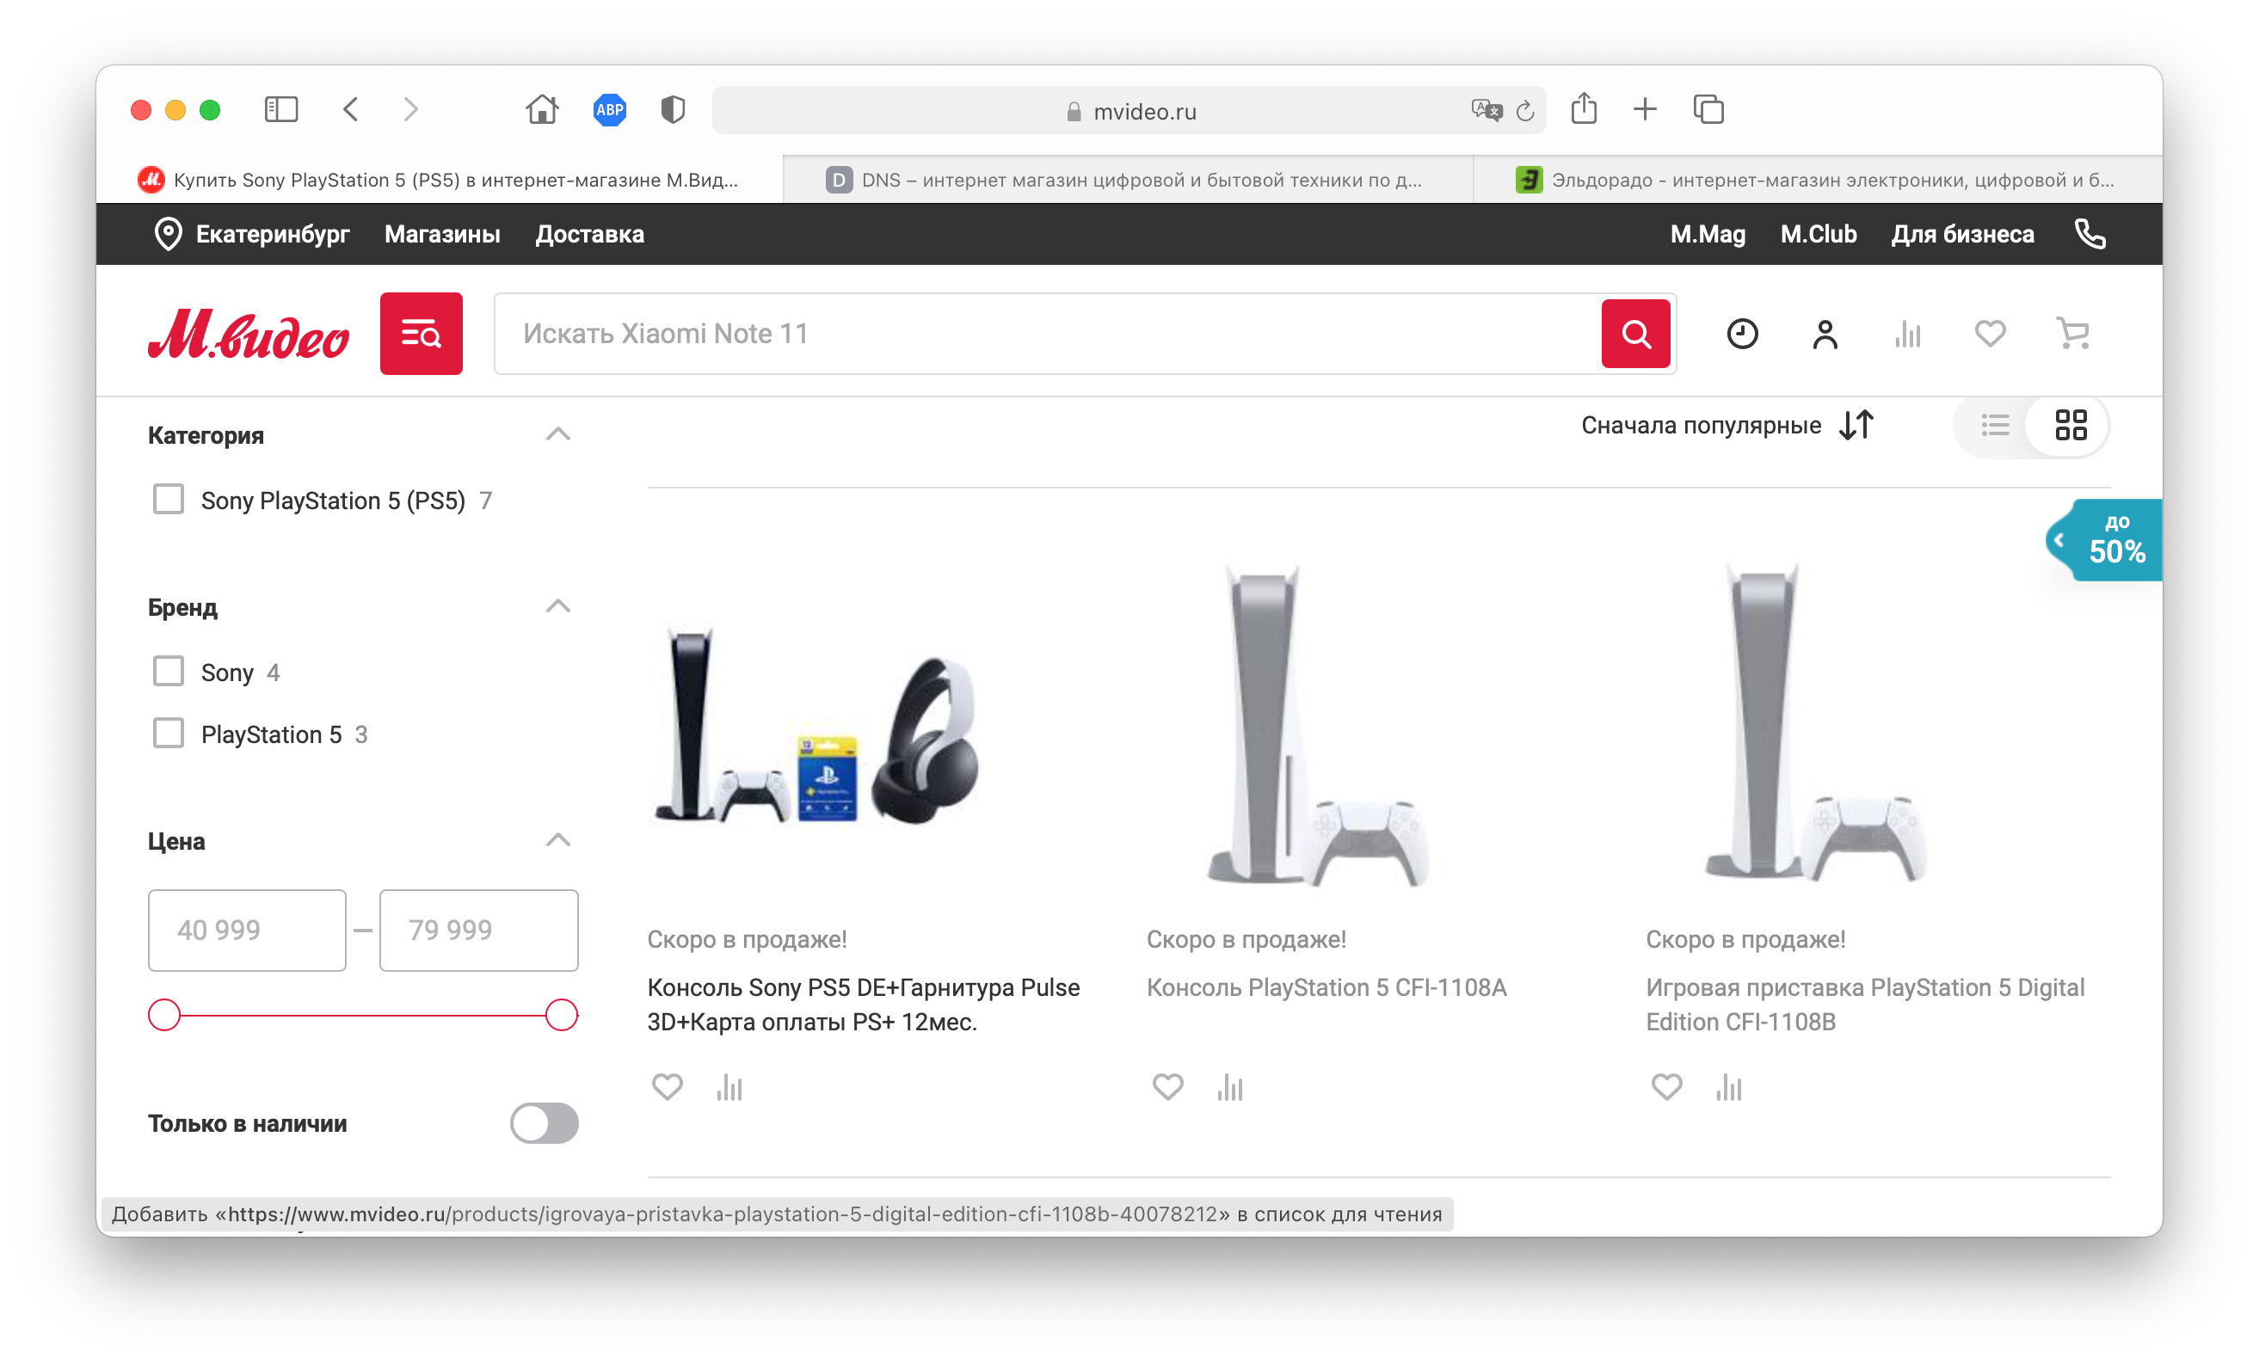This screenshot has width=2259, height=1364.
Task: Change city Екатеринбург
Action: point(273,235)
